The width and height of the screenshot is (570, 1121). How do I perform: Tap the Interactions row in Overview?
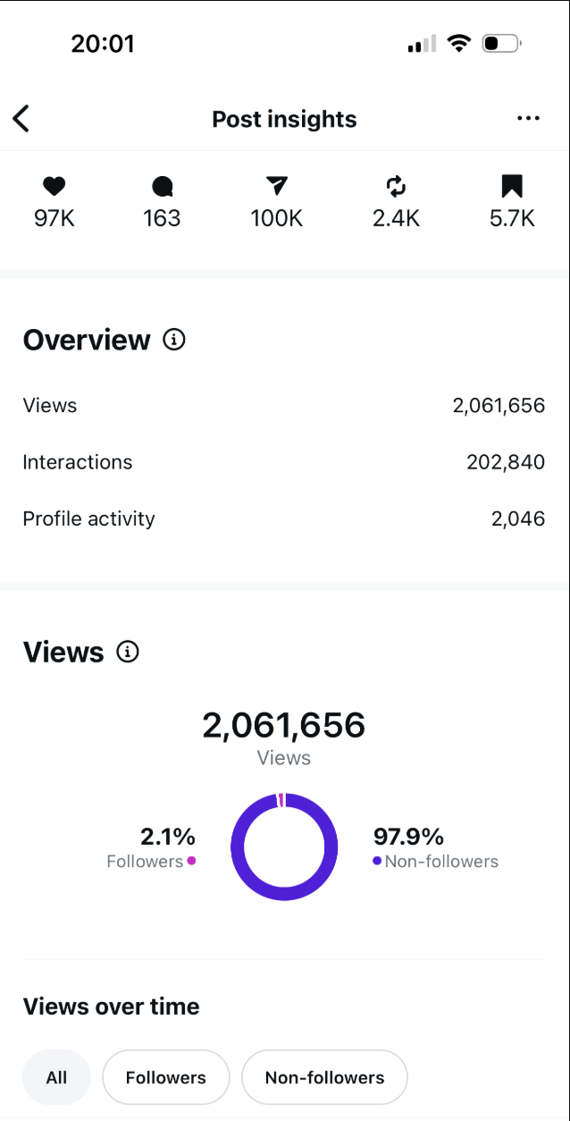(284, 462)
